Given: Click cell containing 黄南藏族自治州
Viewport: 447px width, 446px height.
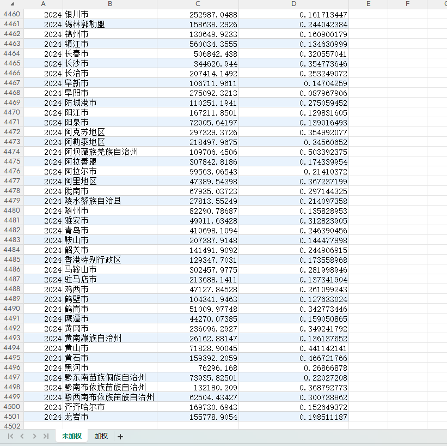Looking at the screenshot, I should pyautogui.click(x=110, y=338).
